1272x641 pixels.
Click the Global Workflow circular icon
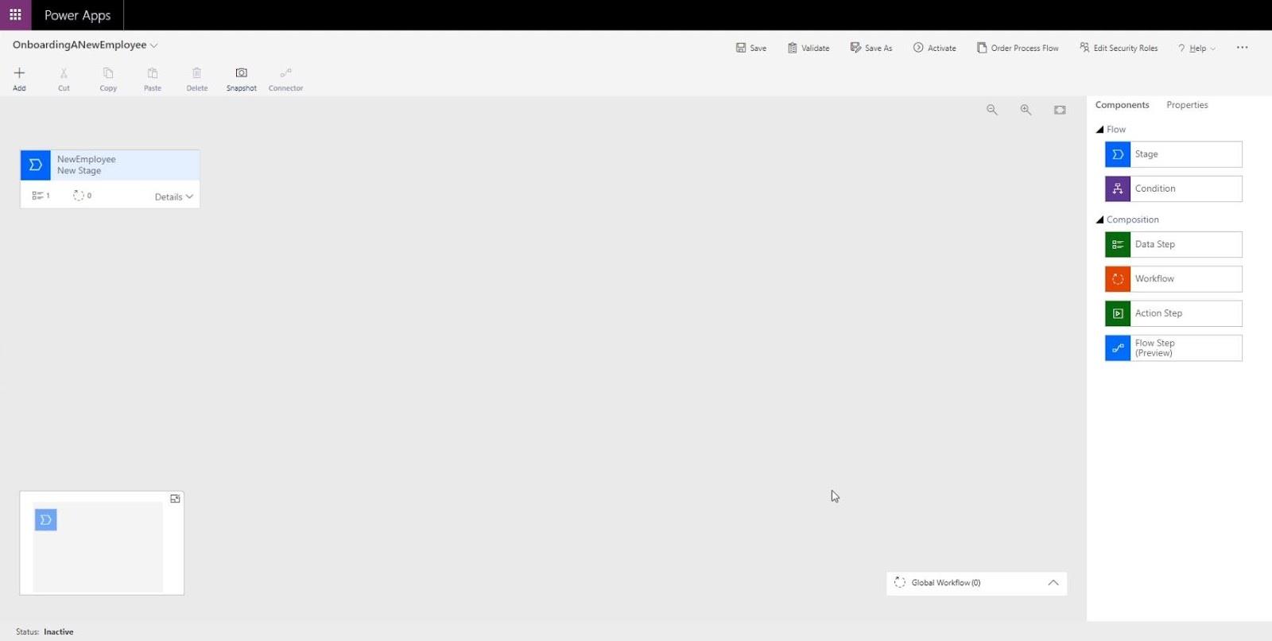[x=900, y=582]
